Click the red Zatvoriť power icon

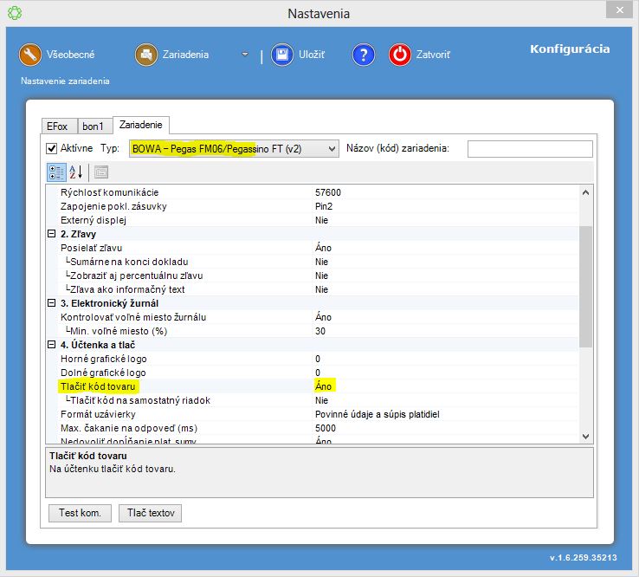click(x=400, y=55)
